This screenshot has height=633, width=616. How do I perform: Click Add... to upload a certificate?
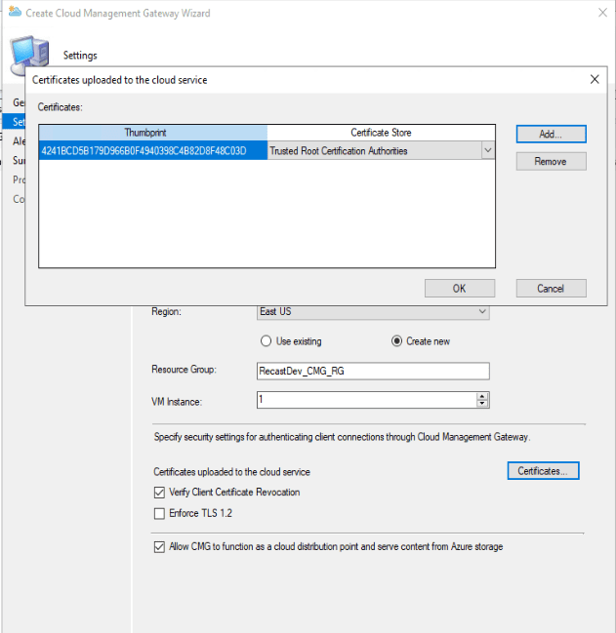point(551,134)
